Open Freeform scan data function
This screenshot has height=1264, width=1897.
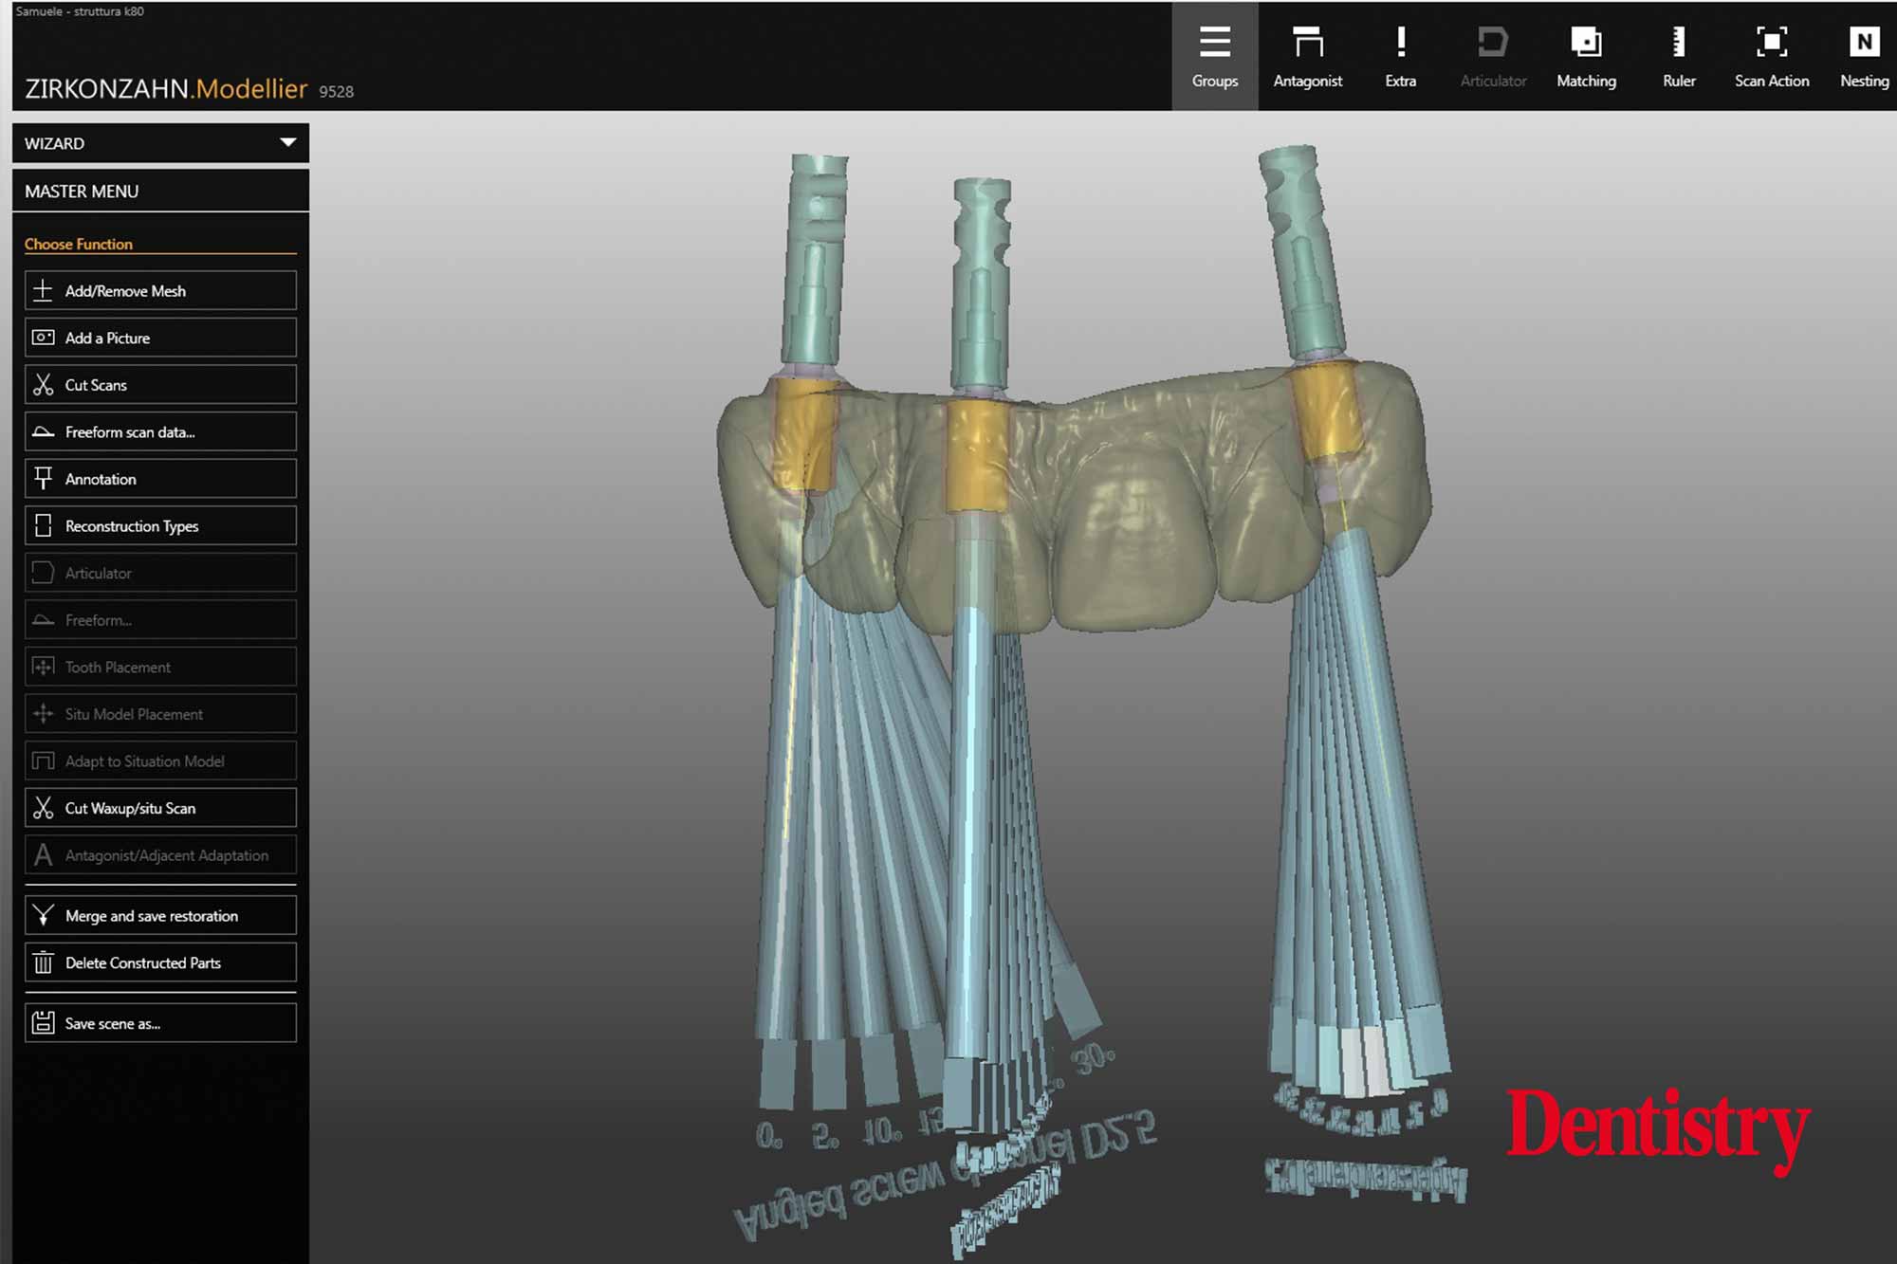coord(160,431)
